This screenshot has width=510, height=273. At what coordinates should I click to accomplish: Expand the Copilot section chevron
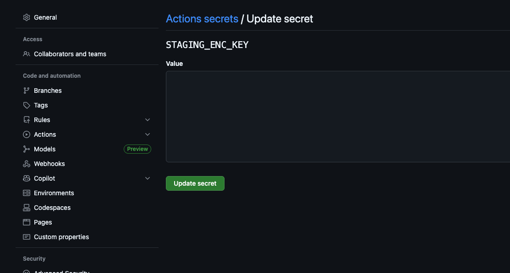[148, 178]
